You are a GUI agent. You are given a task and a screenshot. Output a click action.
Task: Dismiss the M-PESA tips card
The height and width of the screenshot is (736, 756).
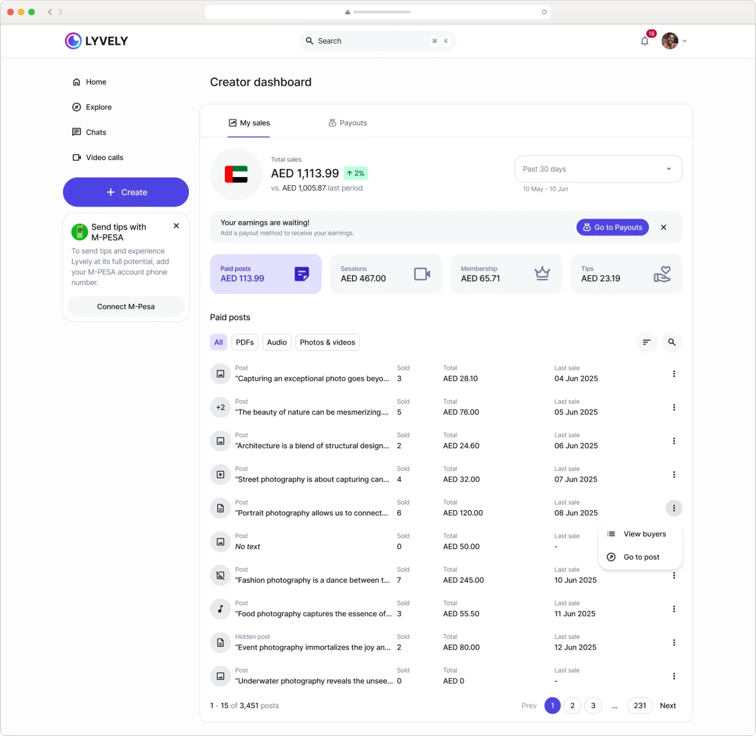click(x=176, y=226)
